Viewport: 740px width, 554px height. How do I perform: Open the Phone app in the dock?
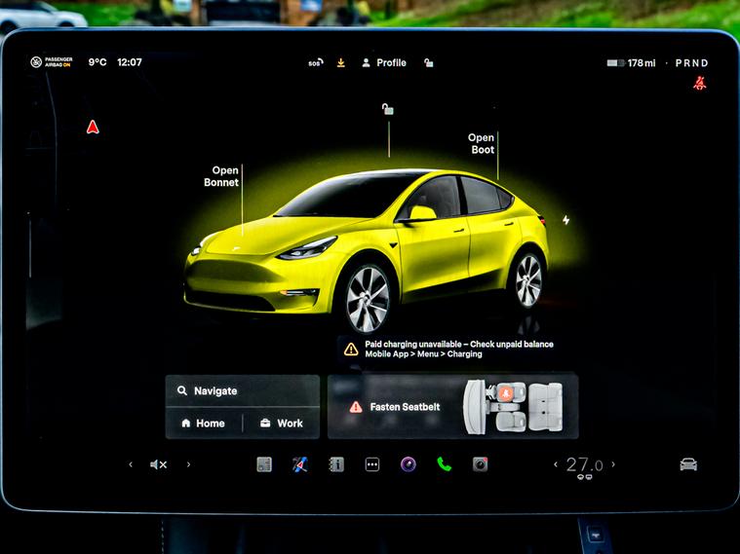point(444,464)
